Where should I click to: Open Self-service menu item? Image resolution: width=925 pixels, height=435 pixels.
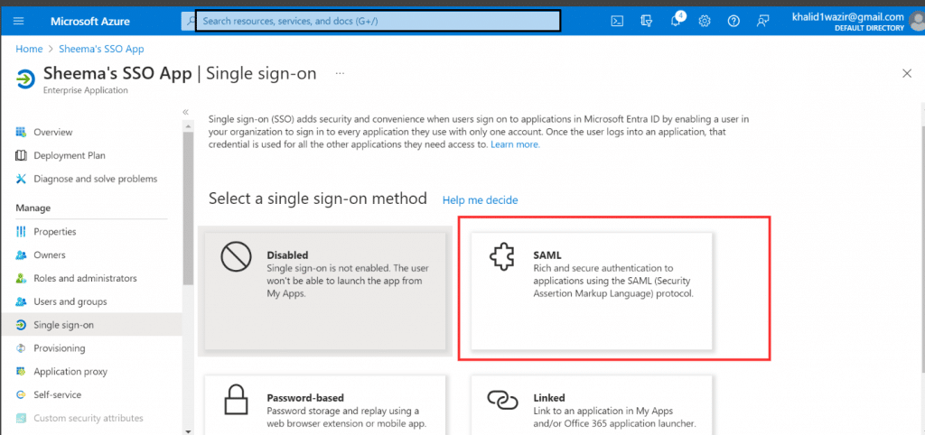click(x=57, y=395)
